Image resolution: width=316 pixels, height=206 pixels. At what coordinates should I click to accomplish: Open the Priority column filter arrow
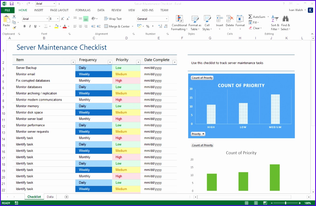pyautogui.click(x=138, y=62)
